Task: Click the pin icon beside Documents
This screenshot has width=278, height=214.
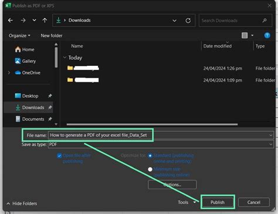Action: pyautogui.click(x=50, y=119)
